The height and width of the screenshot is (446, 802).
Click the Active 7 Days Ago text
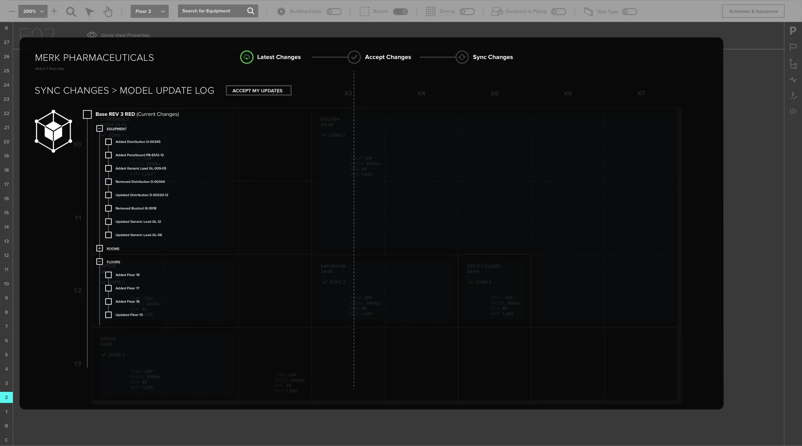click(x=50, y=69)
